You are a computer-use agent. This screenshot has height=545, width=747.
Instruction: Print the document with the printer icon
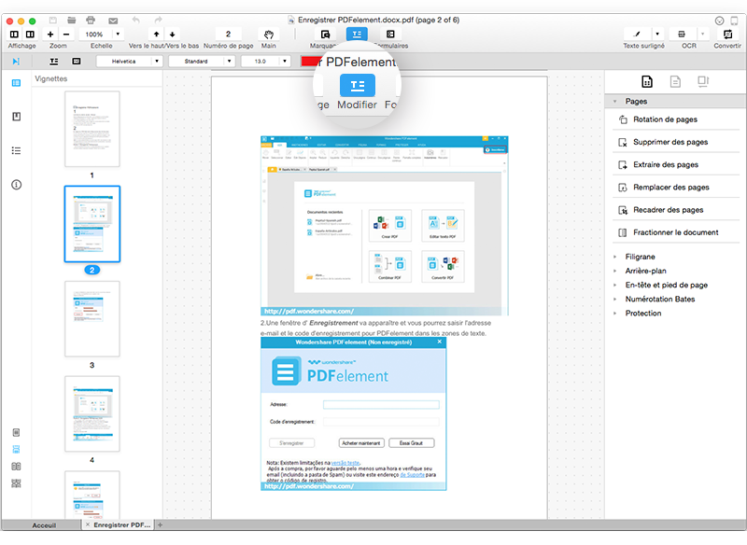pos(91,20)
